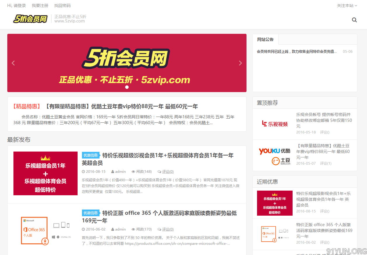The width and height of the screenshot is (367, 255).
Task: Click the comment bubble icon on 乐视超级影视会员 post
Action: pos(159,172)
